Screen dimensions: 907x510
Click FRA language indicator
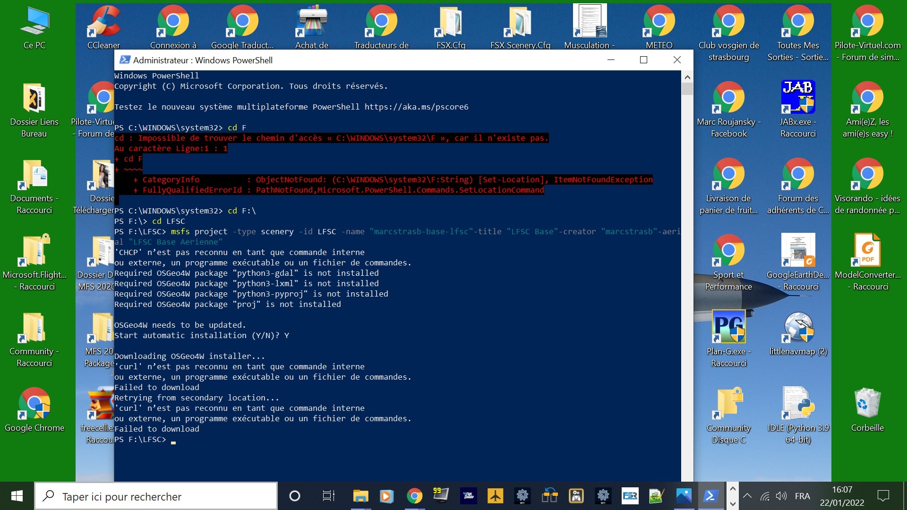802,496
